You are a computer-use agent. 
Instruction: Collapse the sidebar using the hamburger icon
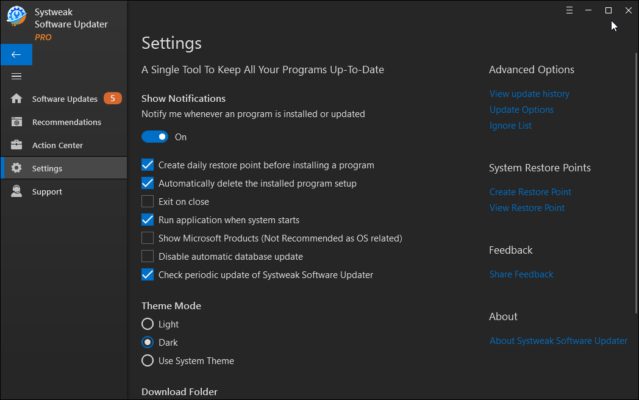pos(16,76)
